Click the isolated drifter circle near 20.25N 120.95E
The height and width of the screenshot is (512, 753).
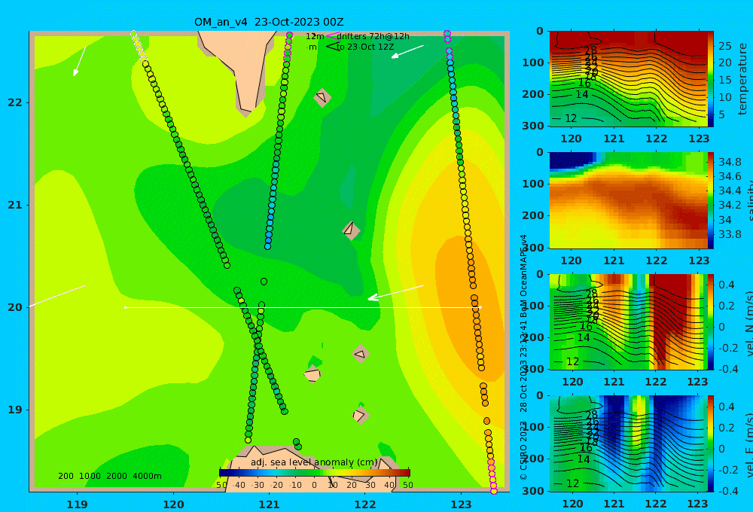(x=264, y=282)
